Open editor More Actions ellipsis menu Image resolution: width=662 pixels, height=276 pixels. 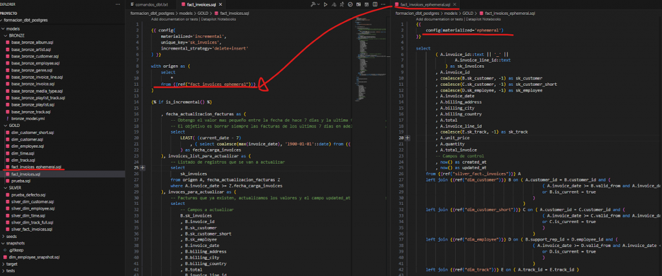tap(383, 5)
